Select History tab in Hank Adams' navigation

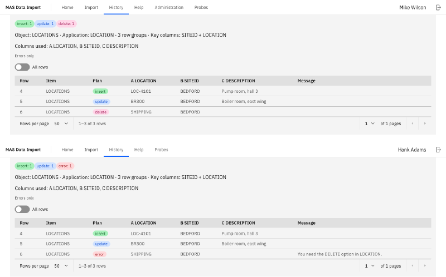pyautogui.click(x=116, y=150)
